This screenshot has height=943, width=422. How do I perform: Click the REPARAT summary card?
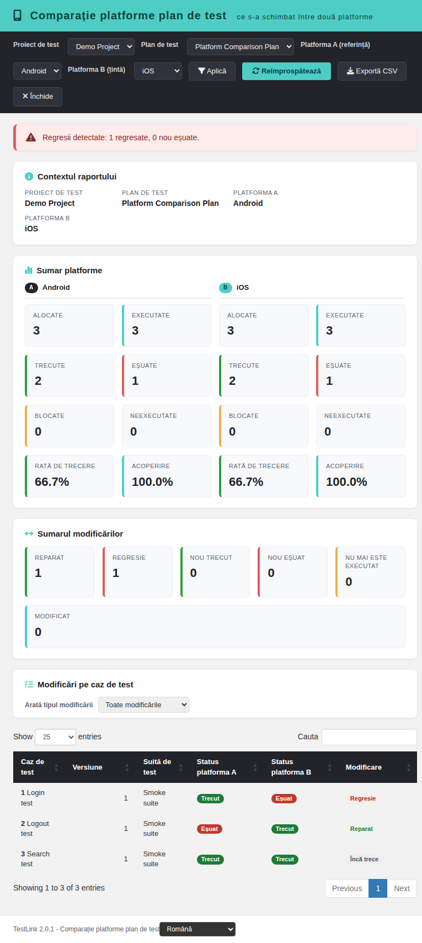click(x=60, y=572)
